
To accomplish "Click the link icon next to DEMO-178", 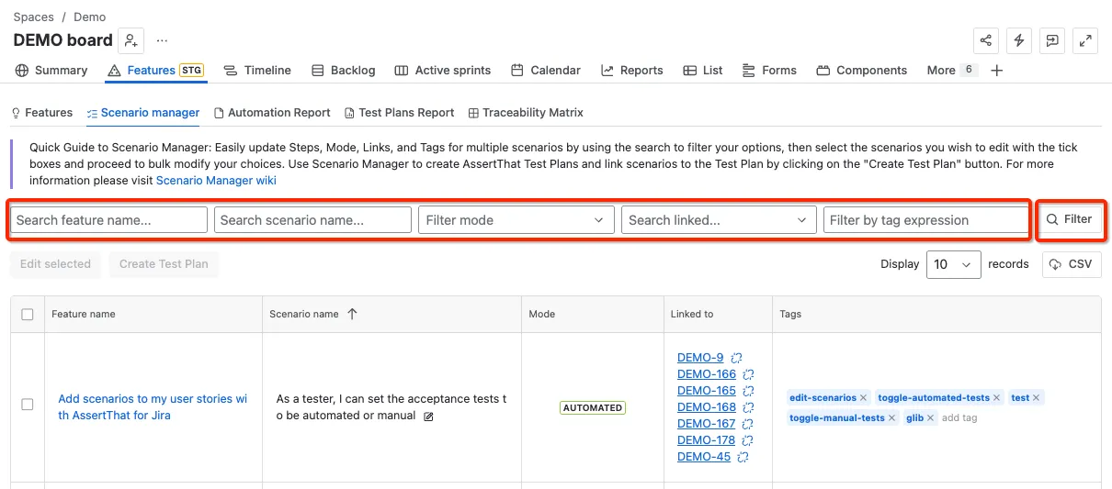I will (748, 440).
